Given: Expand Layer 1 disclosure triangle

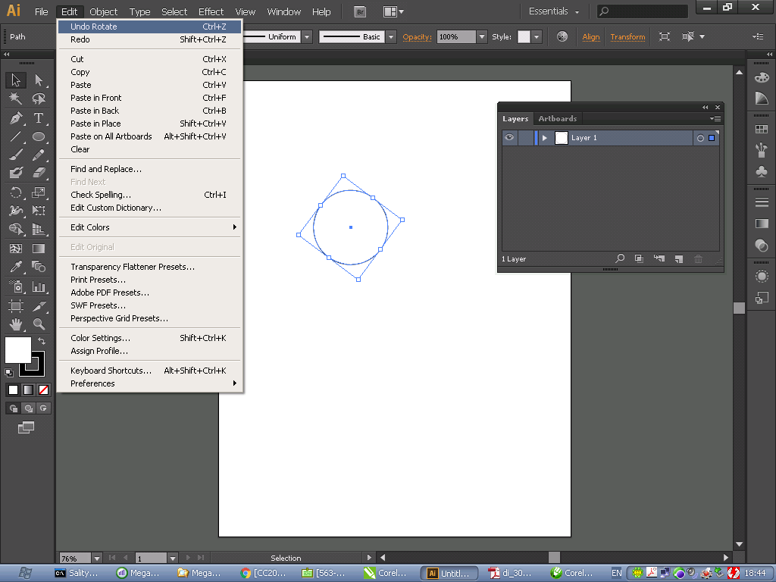Looking at the screenshot, I should click(544, 138).
